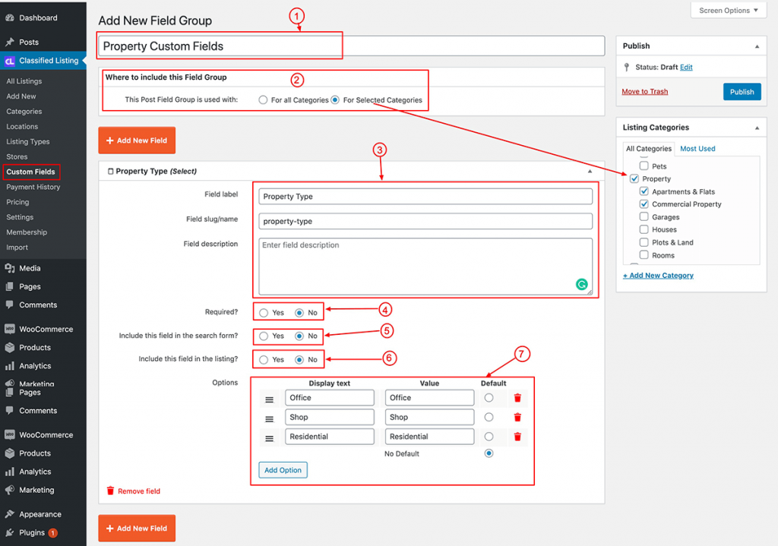Check the Plots & Land checkbox

tap(644, 242)
